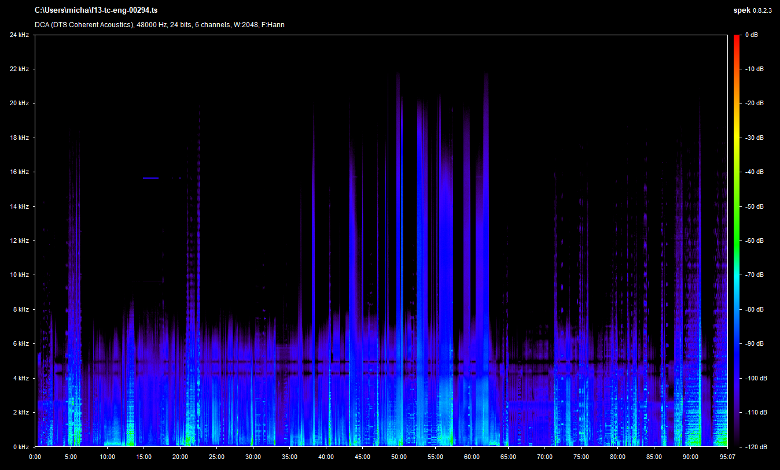Click the green middle of the dB color bar

tap(736, 240)
